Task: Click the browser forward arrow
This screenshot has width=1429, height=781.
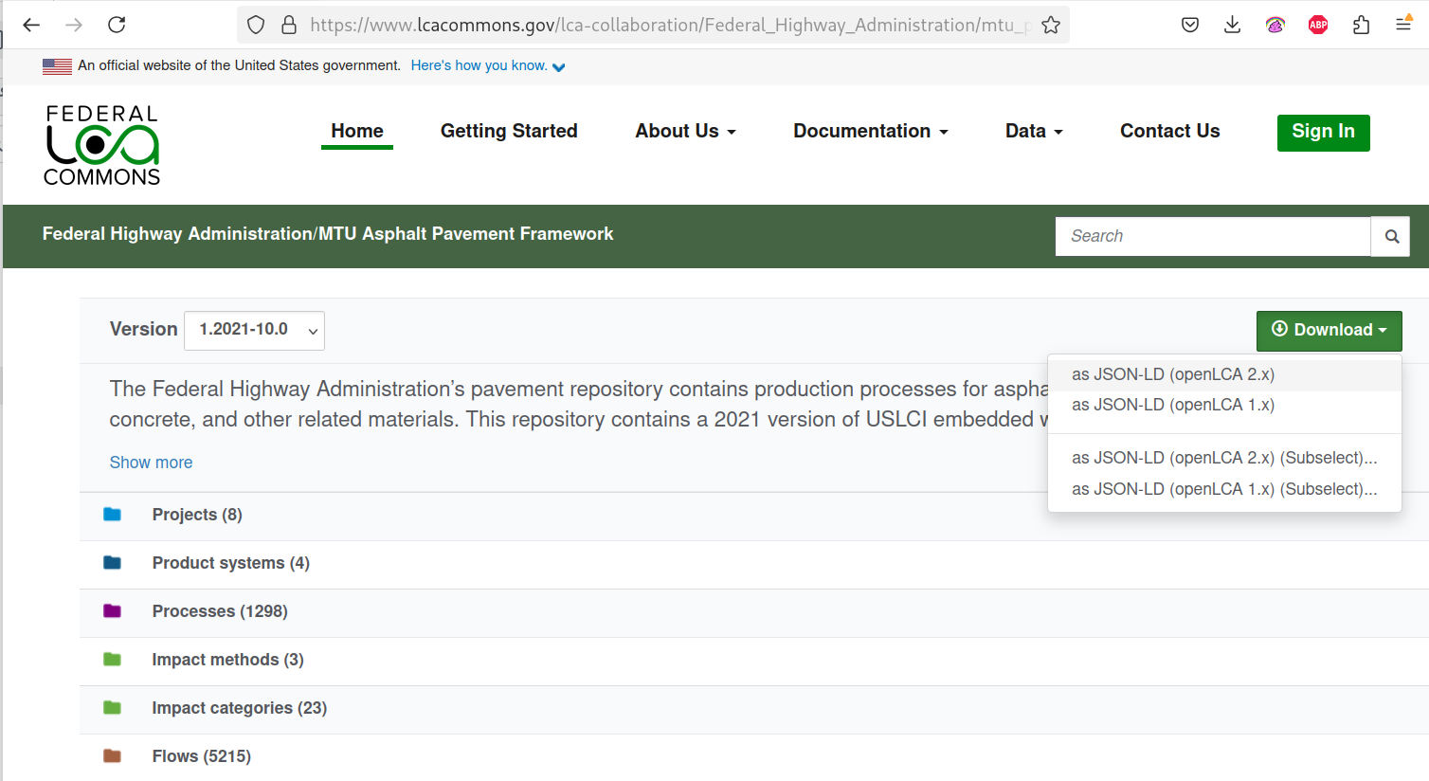Action: [74, 25]
